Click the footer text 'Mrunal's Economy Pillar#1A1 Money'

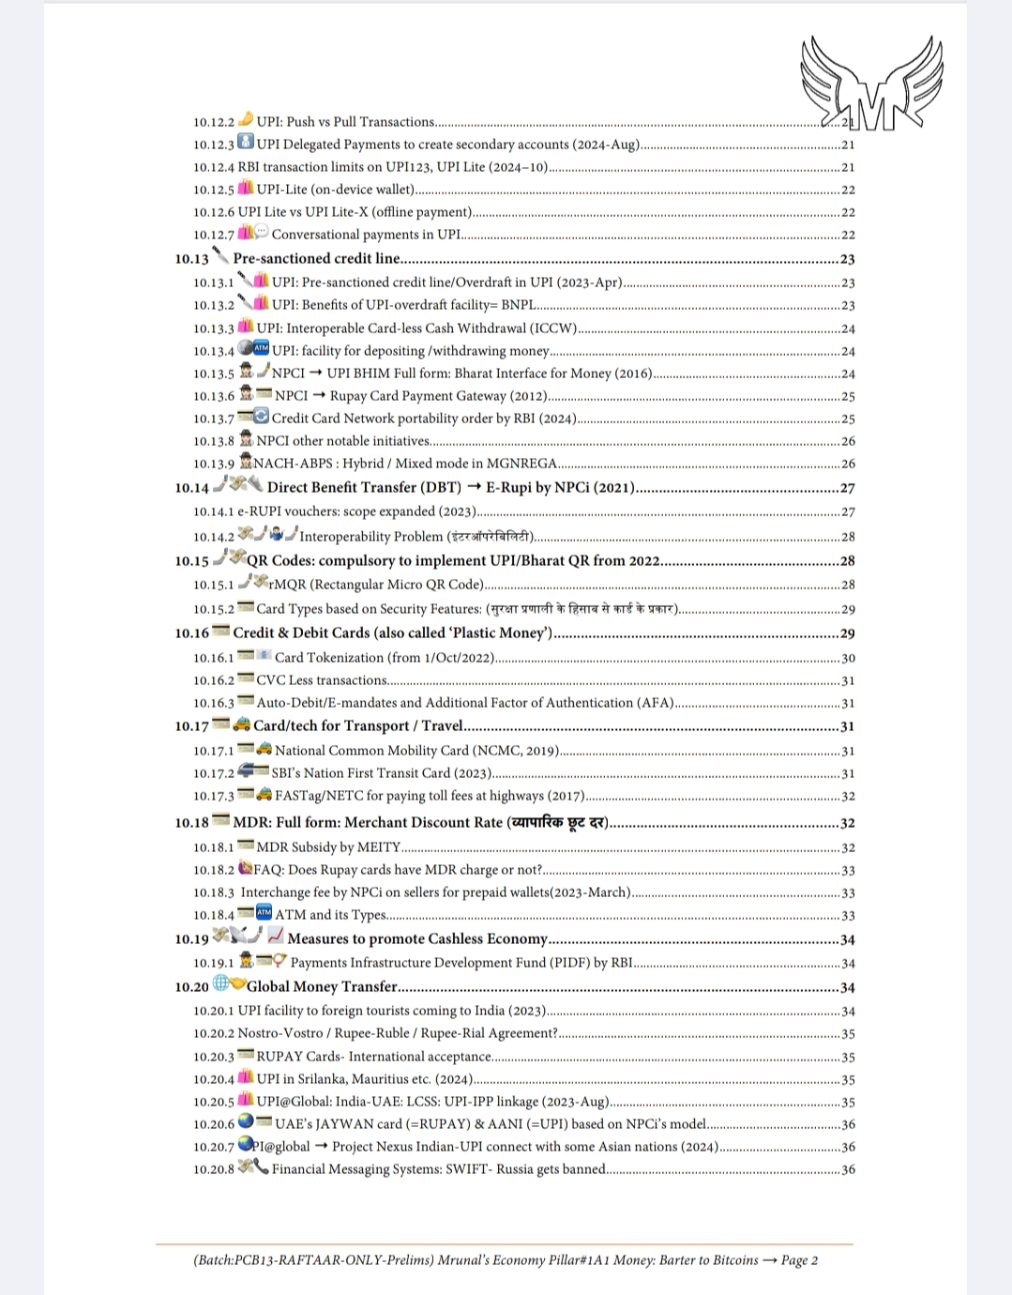point(546,1260)
